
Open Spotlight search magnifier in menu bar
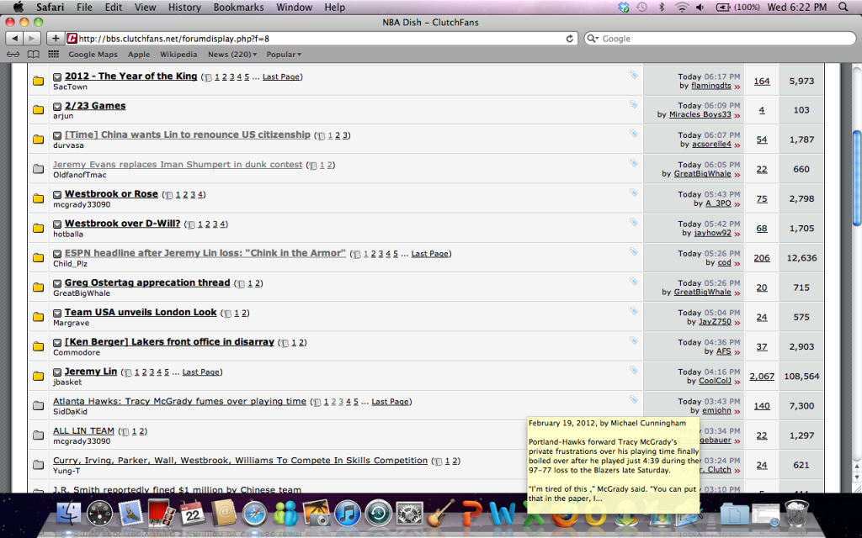(843, 7)
